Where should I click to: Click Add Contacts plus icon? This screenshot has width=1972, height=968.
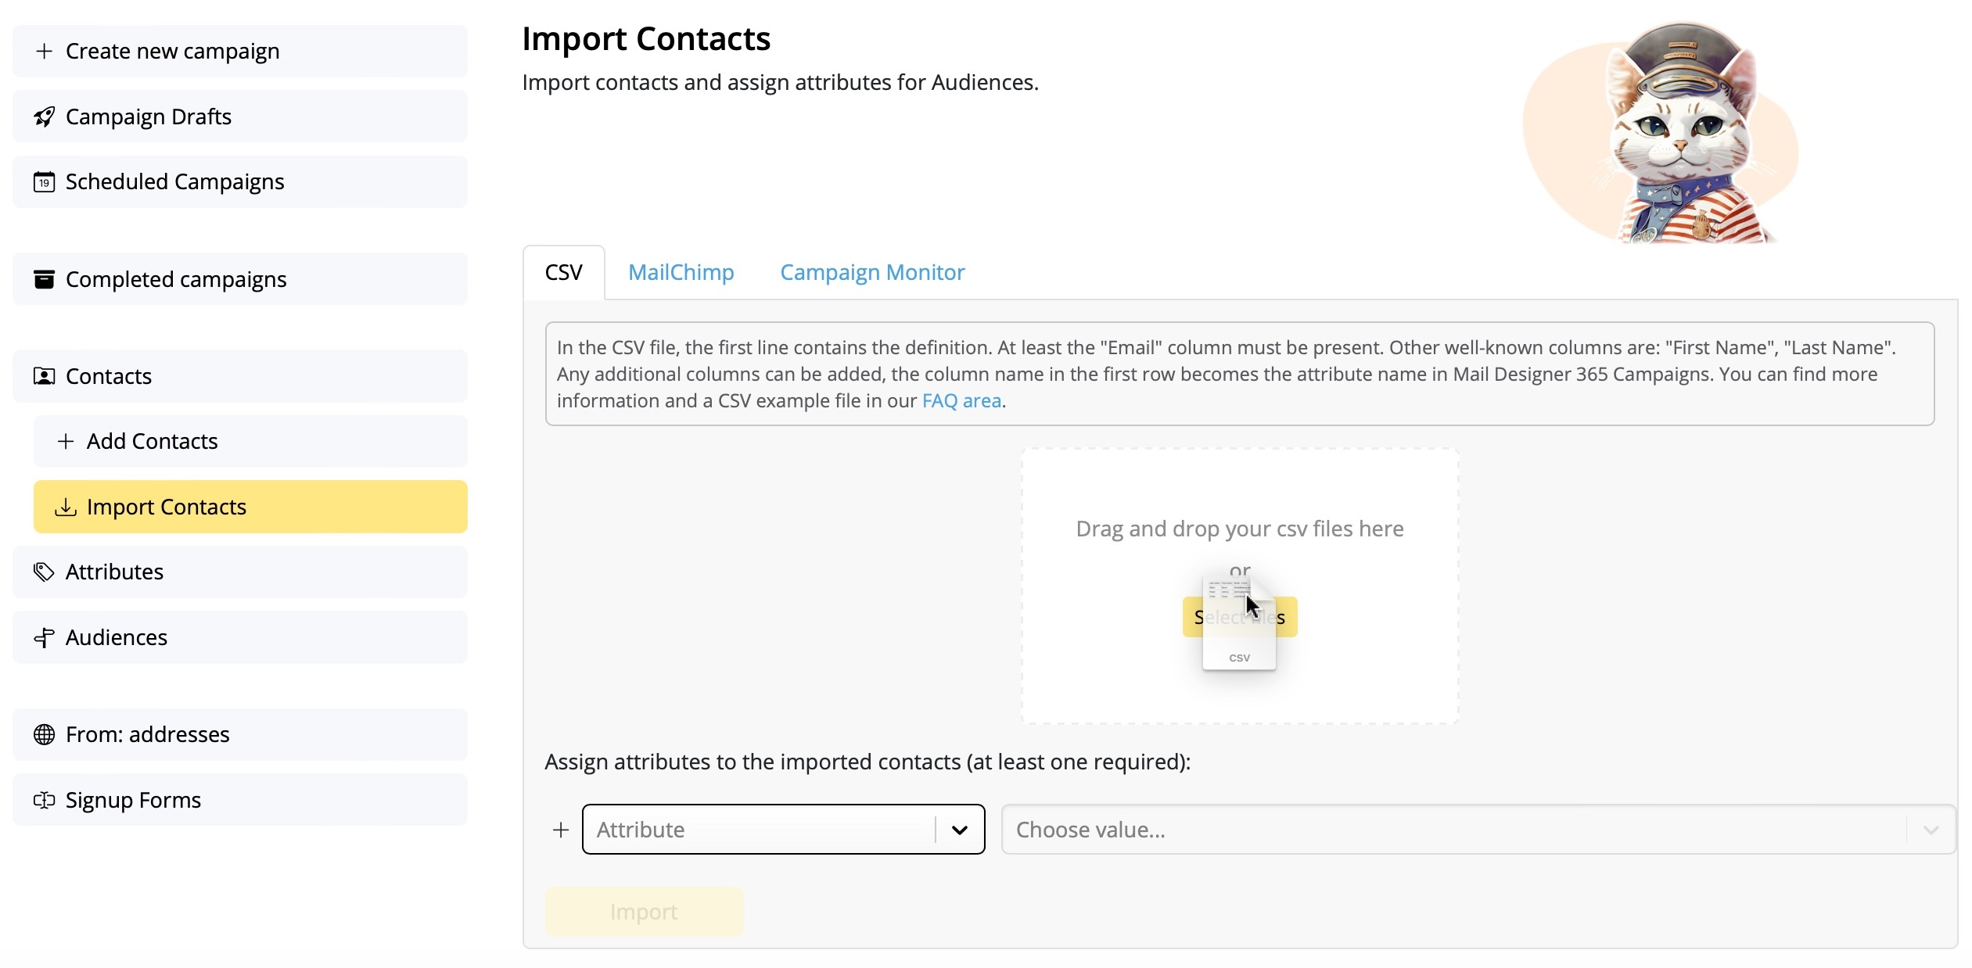pyautogui.click(x=64, y=441)
